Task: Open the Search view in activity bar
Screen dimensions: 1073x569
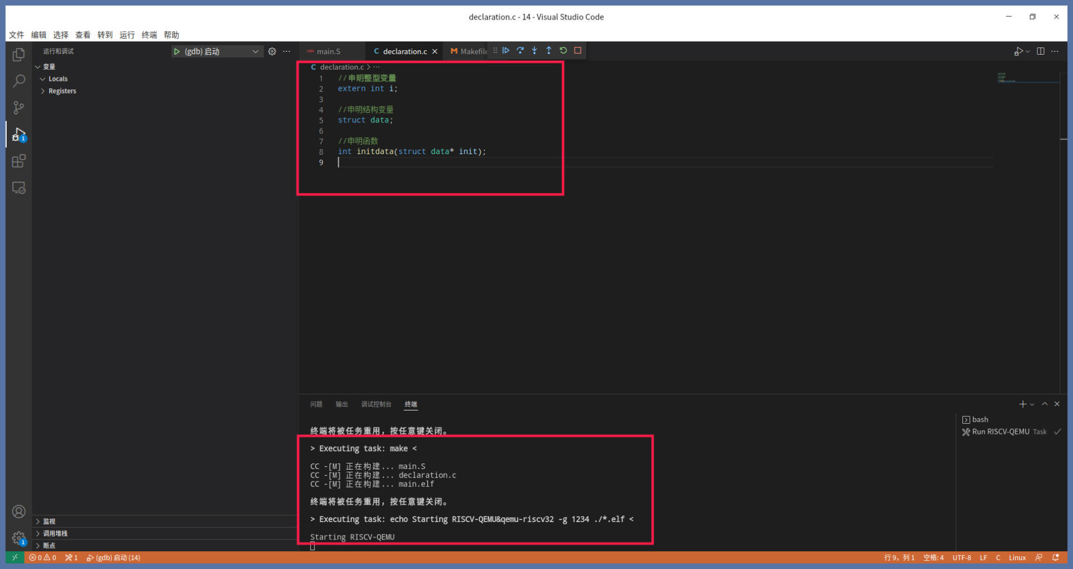Action: pyautogui.click(x=18, y=82)
